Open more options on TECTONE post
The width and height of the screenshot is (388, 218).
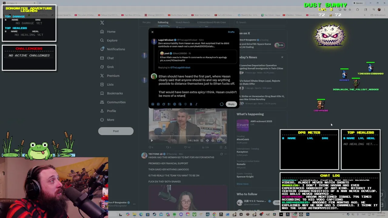226,154
